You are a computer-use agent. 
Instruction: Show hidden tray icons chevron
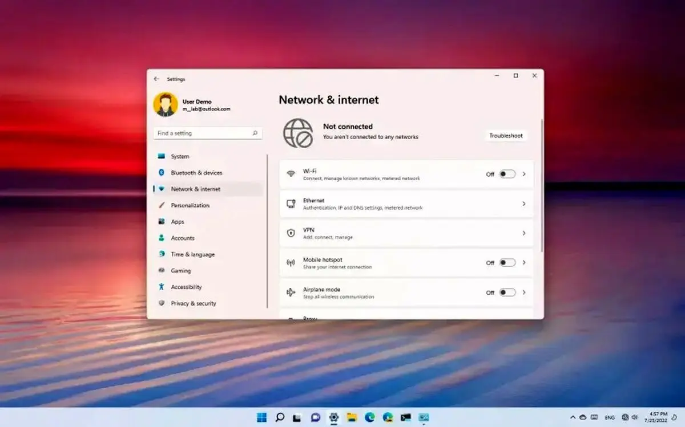pyautogui.click(x=573, y=417)
